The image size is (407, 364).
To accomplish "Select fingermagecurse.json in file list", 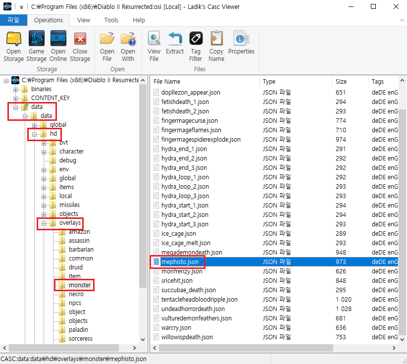I will (190, 121).
